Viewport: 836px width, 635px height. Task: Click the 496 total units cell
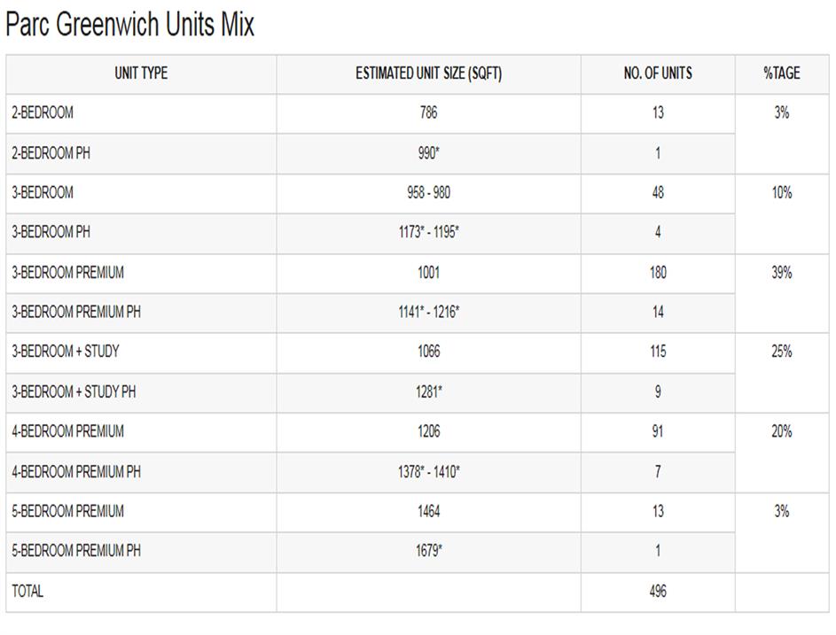click(x=658, y=591)
